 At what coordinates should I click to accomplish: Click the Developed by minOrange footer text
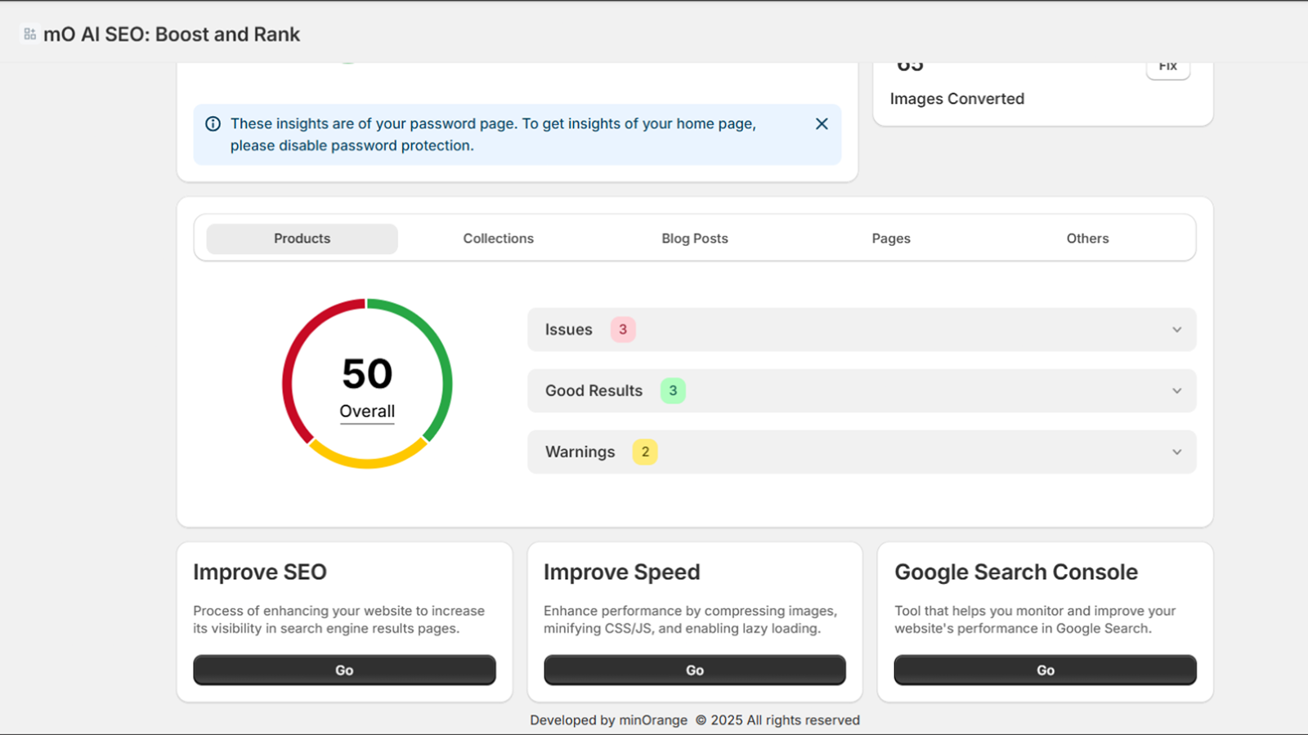pos(608,720)
